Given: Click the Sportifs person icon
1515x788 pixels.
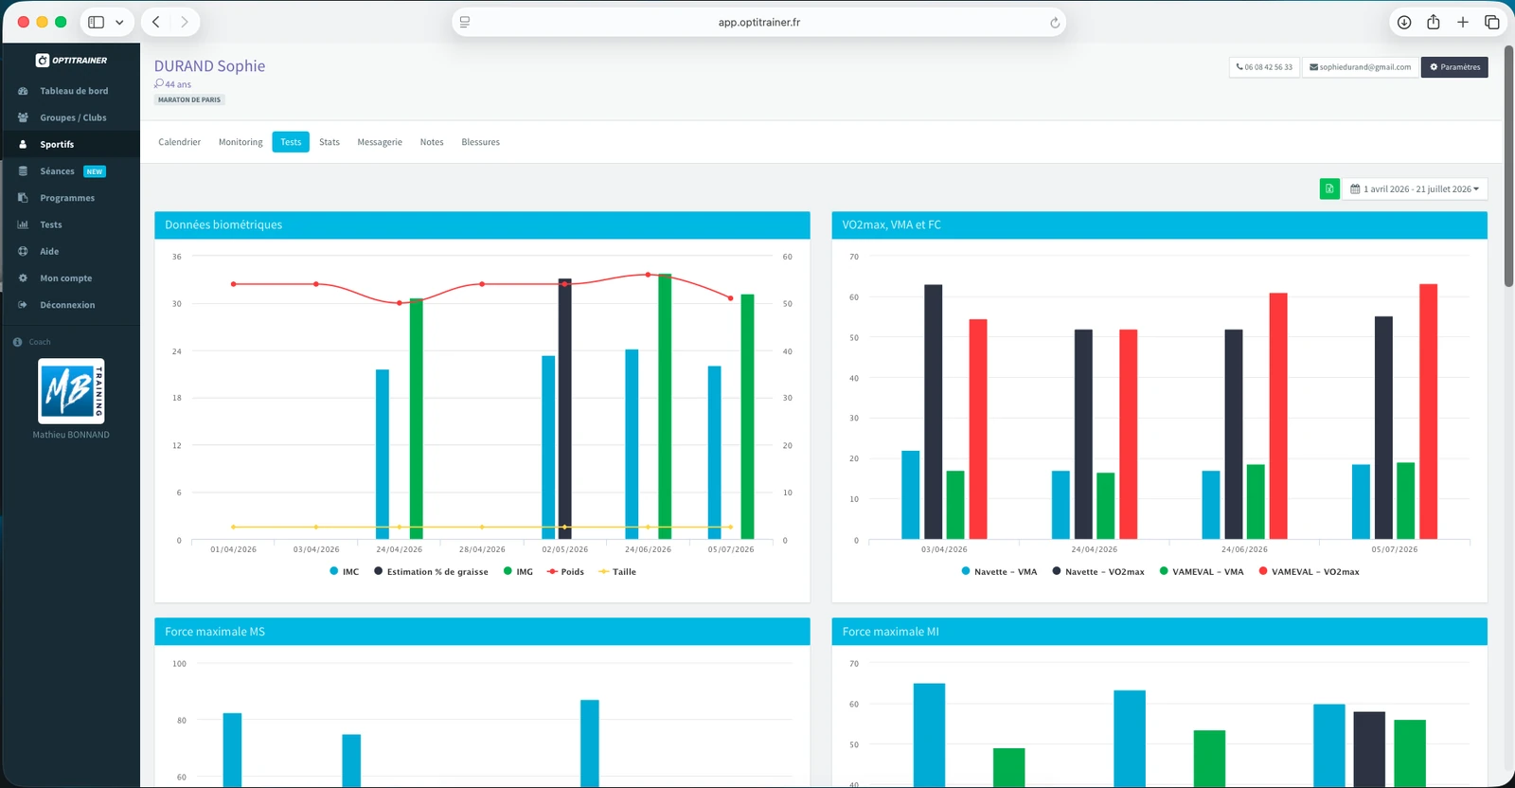Looking at the screenshot, I should point(23,144).
